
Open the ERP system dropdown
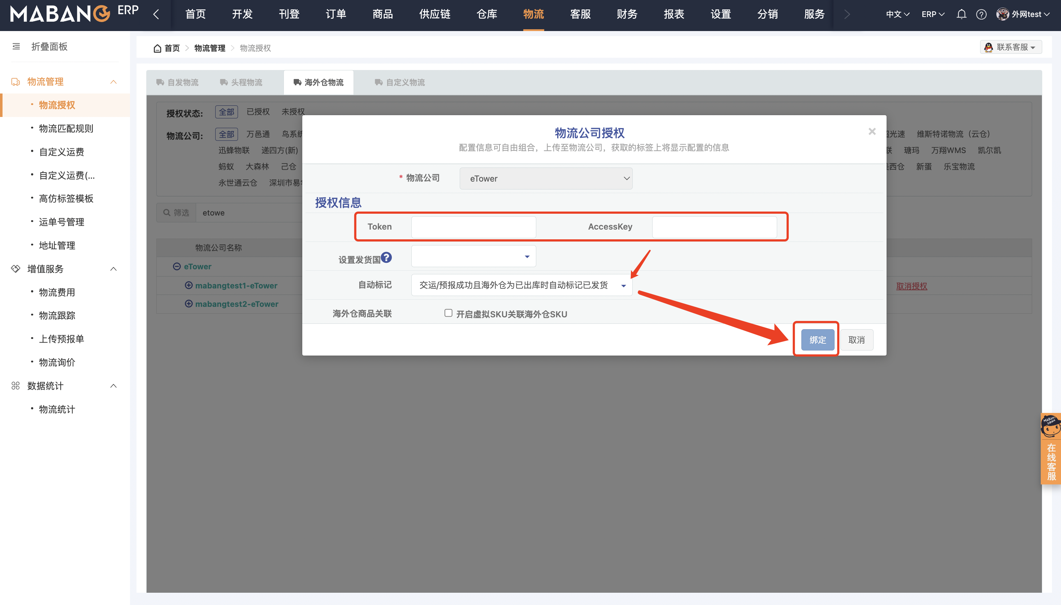tap(933, 14)
